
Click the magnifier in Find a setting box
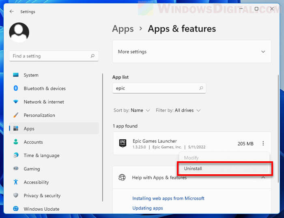[93, 56]
